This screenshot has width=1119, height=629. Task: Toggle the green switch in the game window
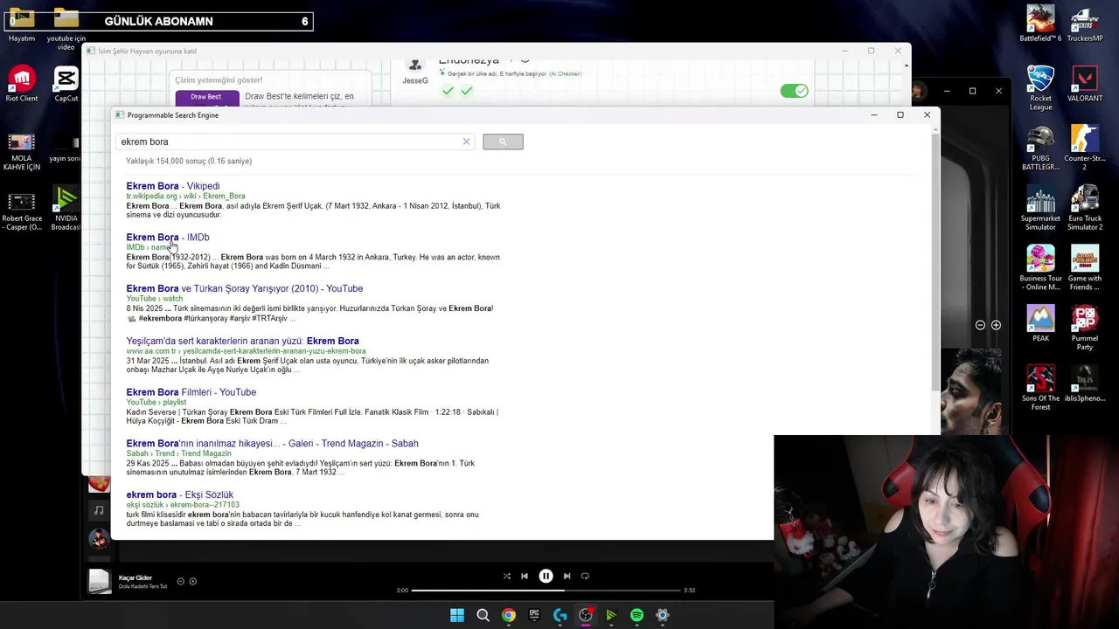click(x=794, y=91)
